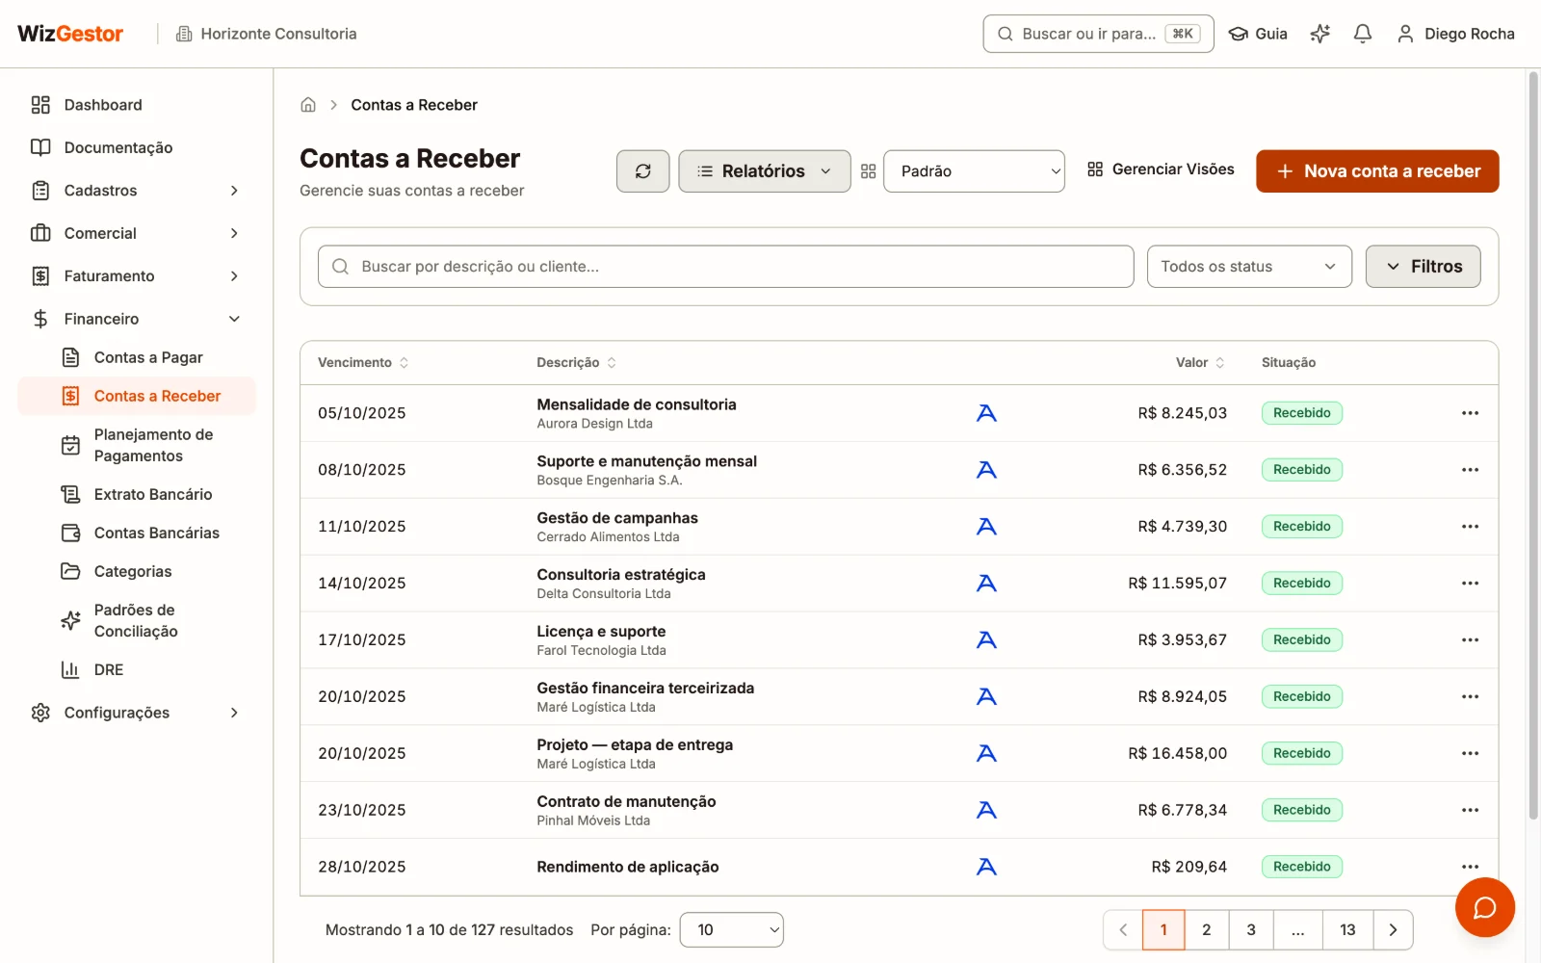This screenshot has width=1541, height=963.
Task: Click Nova conta a receber button
Action: pyautogui.click(x=1377, y=171)
